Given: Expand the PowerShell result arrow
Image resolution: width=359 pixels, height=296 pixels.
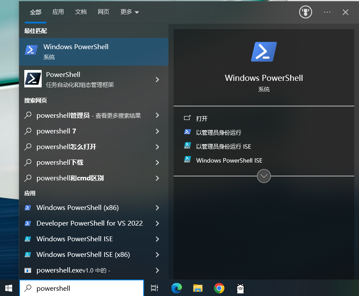Looking at the screenshot, I should coord(157,80).
